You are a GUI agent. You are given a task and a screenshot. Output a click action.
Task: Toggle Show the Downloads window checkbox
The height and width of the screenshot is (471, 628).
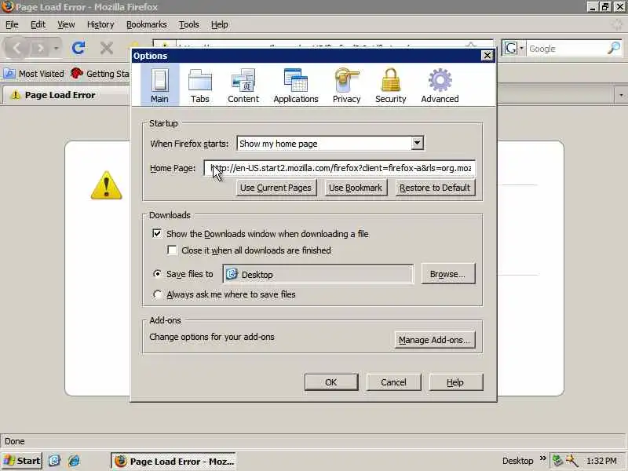[x=157, y=233]
